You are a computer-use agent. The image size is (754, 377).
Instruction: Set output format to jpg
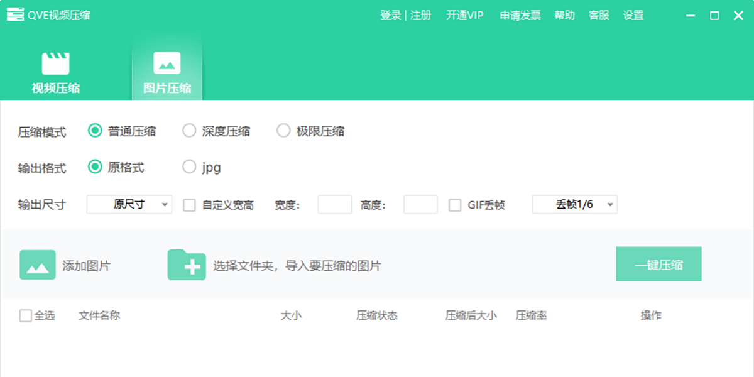(189, 167)
